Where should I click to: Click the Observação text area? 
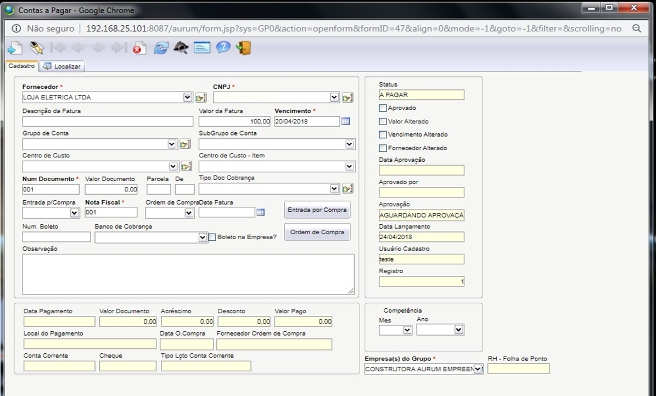coord(188,274)
